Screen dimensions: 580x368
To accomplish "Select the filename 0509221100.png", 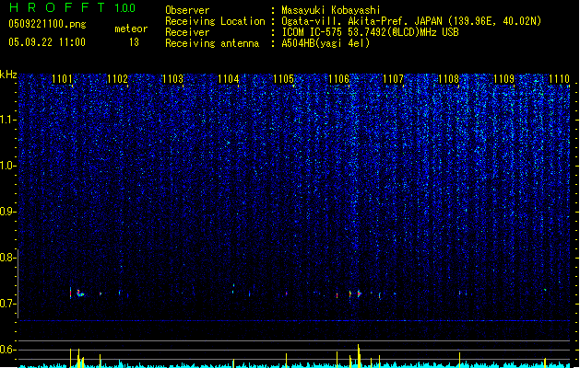I will (x=47, y=24).
